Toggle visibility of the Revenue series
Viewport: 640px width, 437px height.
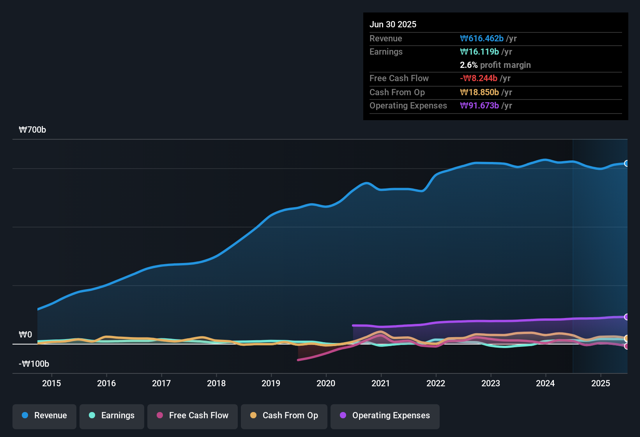click(x=44, y=416)
